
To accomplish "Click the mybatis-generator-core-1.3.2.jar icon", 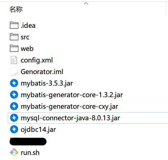I will tap(14, 95).
